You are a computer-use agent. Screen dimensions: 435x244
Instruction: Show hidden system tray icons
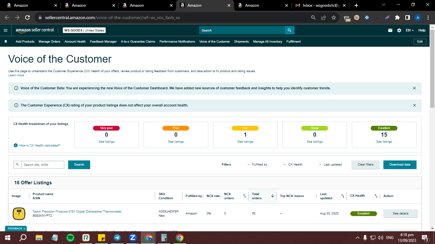coord(357,238)
